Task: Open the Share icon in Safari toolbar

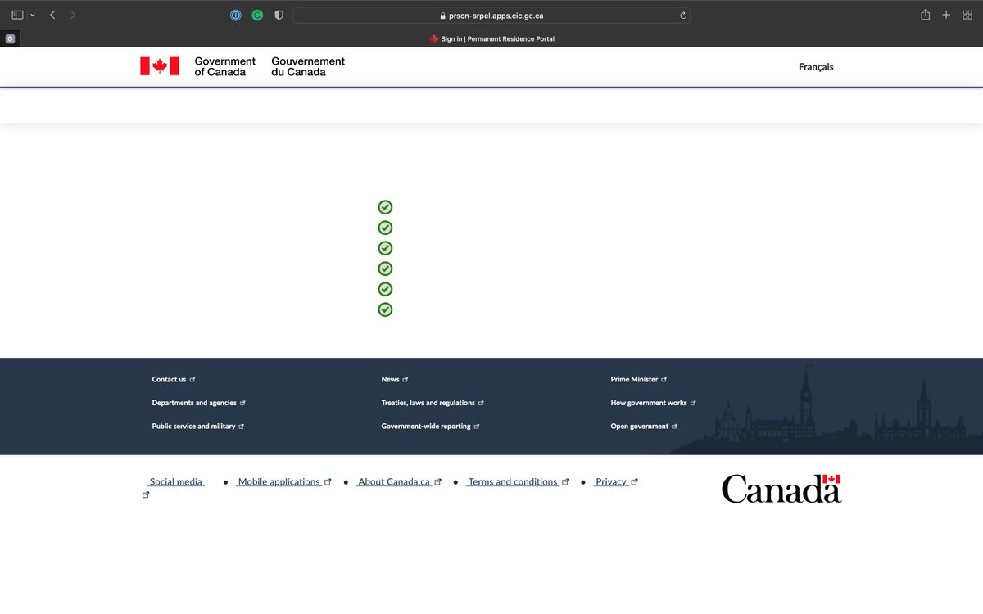Action: [x=926, y=15]
